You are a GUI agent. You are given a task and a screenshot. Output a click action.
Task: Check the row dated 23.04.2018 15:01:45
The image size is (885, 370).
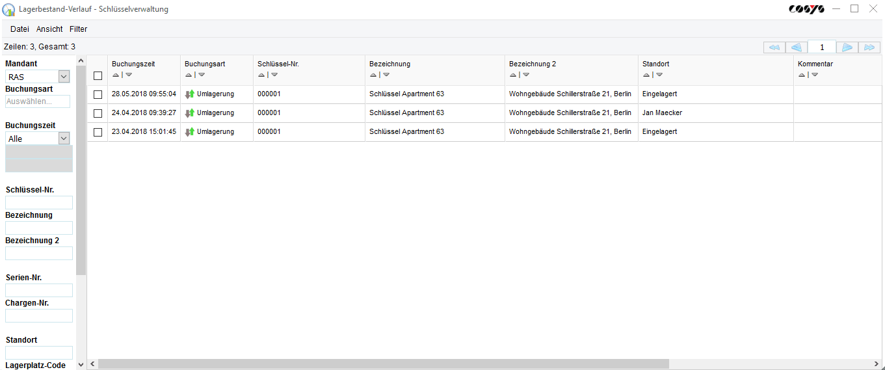click(98, 132)
